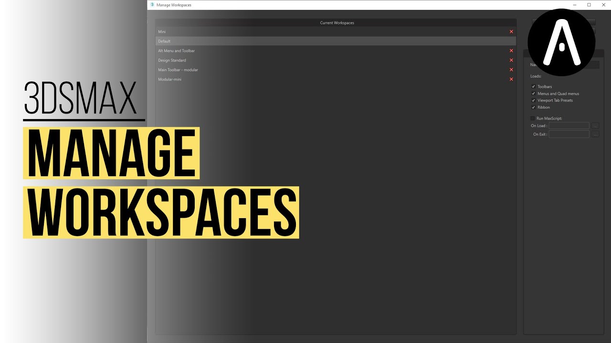
Task: Click the 3ds Max icon in title bar
Action: click(152, 5)
